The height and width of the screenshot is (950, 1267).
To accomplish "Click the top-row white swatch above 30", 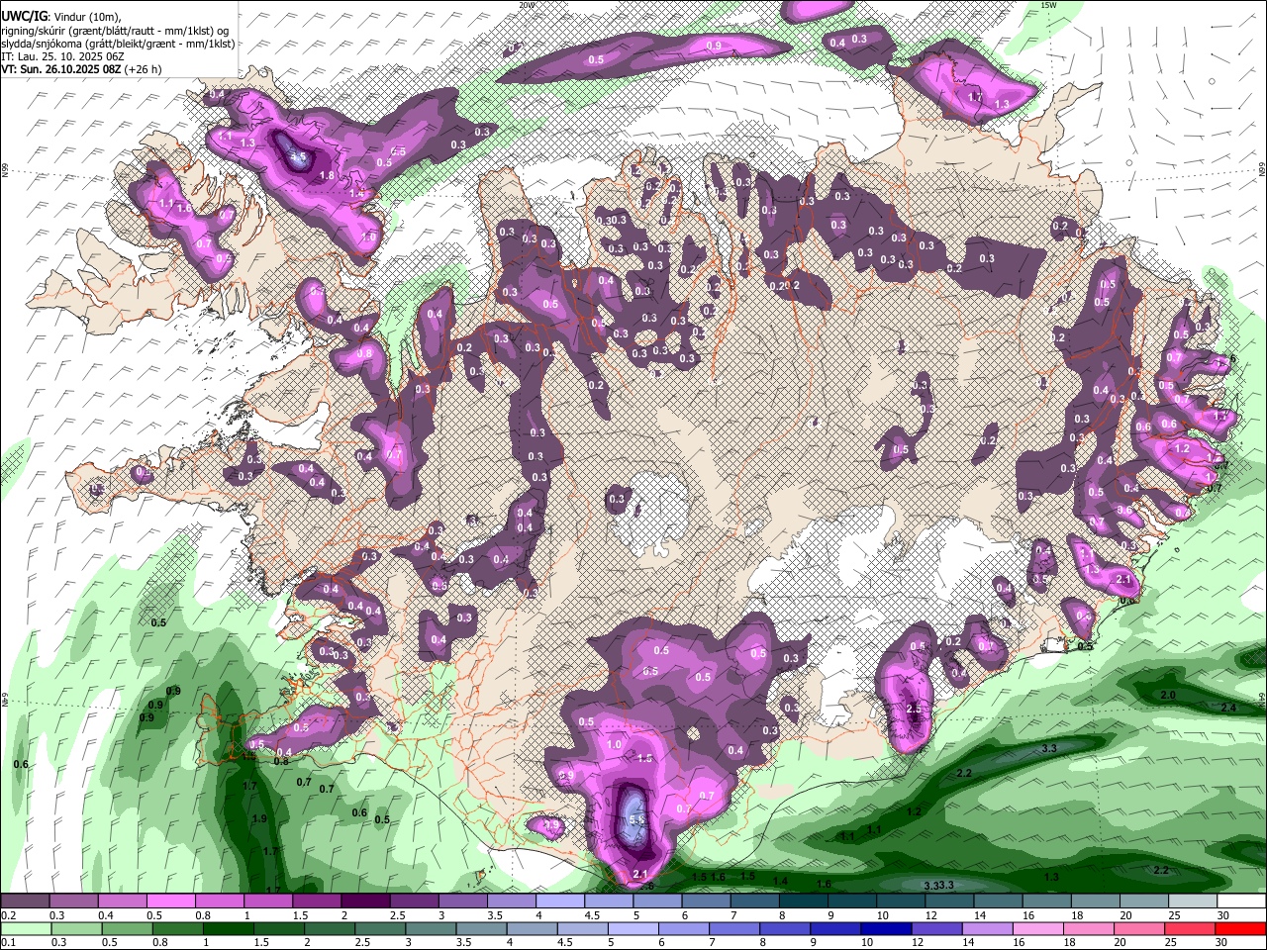I will [1242, 902].
